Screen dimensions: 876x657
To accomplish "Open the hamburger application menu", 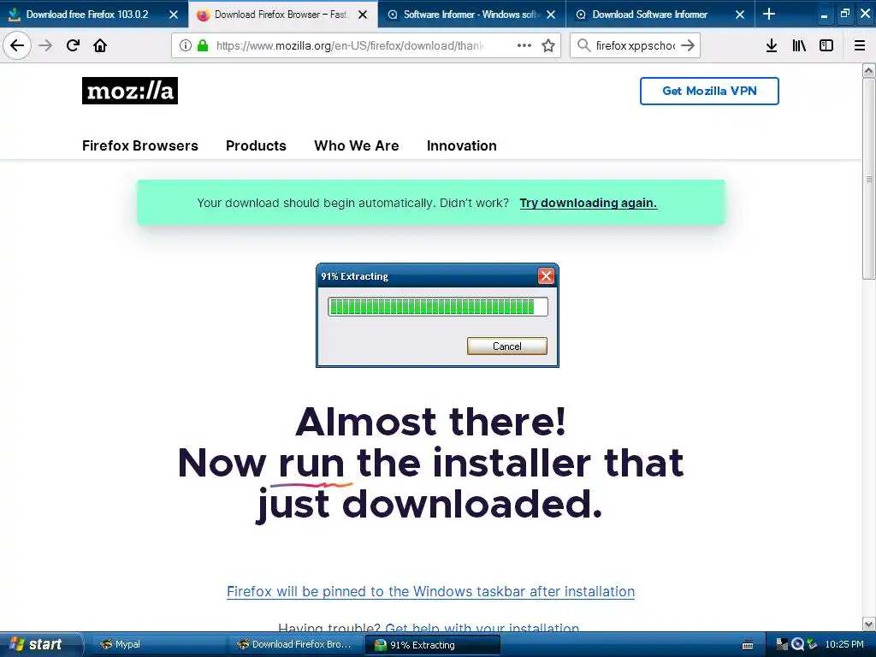I will click(860, 45).
